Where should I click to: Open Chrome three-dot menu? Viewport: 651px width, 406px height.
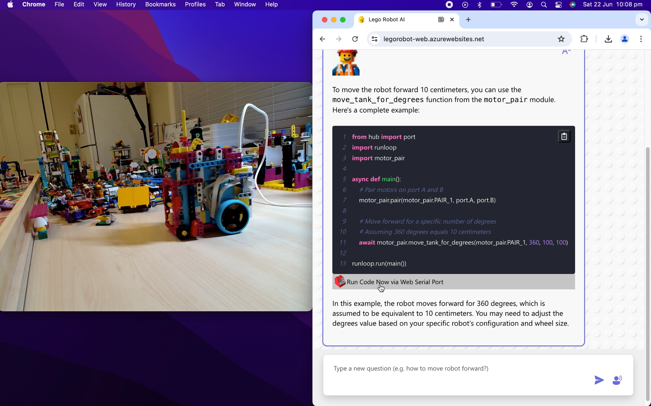point(641,39)
